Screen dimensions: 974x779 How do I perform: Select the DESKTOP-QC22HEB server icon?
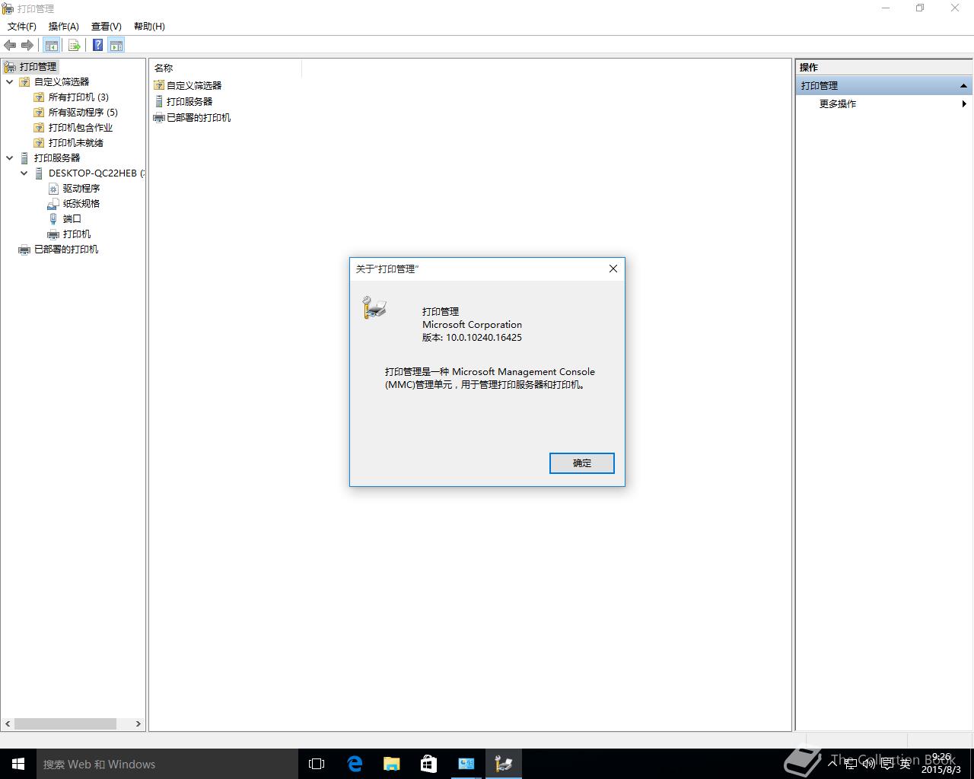(x=39, y=173)
